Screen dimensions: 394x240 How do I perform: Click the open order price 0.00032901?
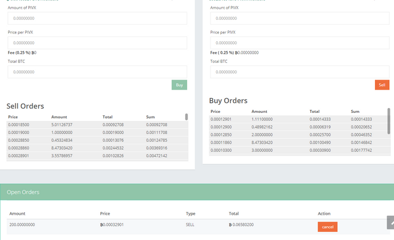tap(112, 225)
